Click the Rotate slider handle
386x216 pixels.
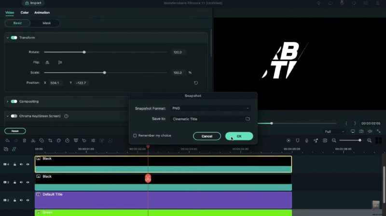(84, 52)
